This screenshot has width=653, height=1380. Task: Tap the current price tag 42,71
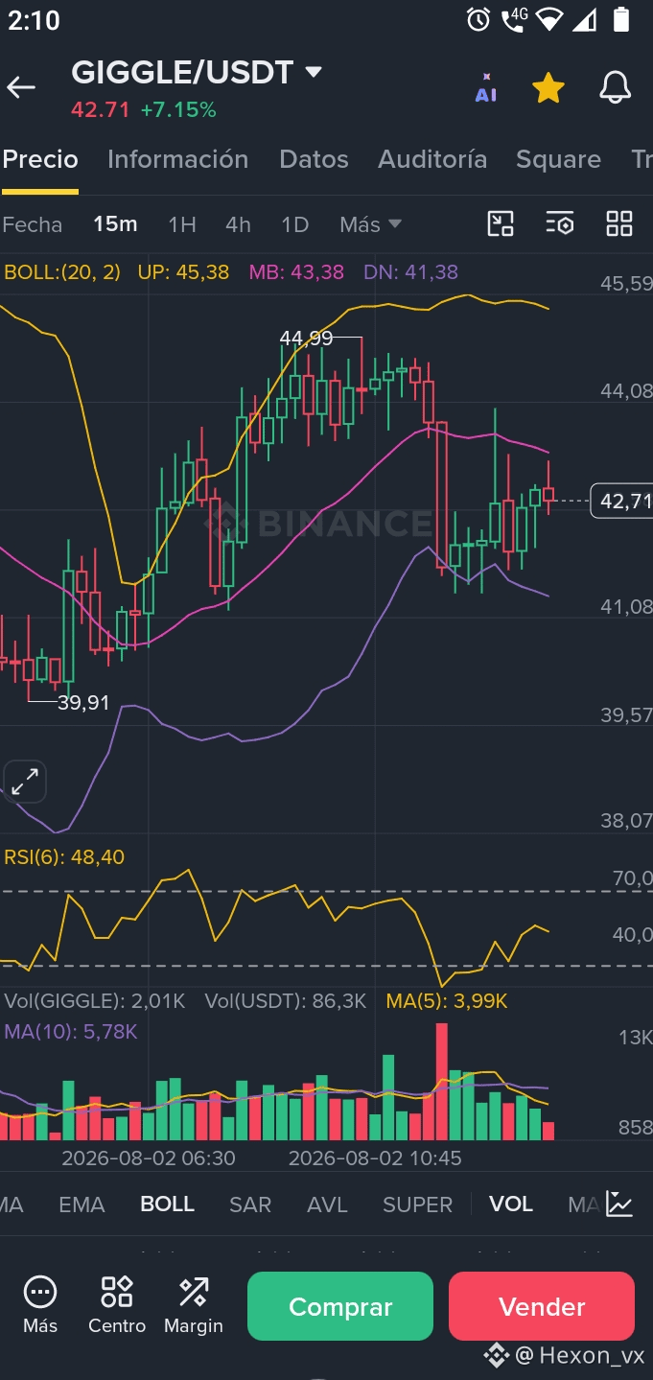[622, 501]
